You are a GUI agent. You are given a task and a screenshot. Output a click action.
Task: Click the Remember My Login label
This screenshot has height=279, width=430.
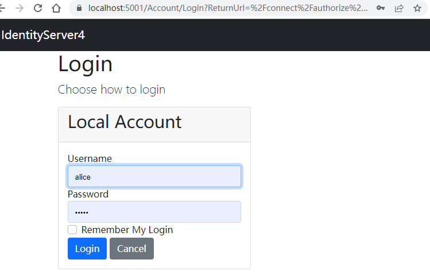[127, 230]
